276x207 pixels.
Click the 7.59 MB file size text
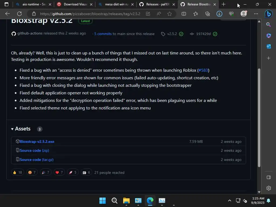click(196, 142)
